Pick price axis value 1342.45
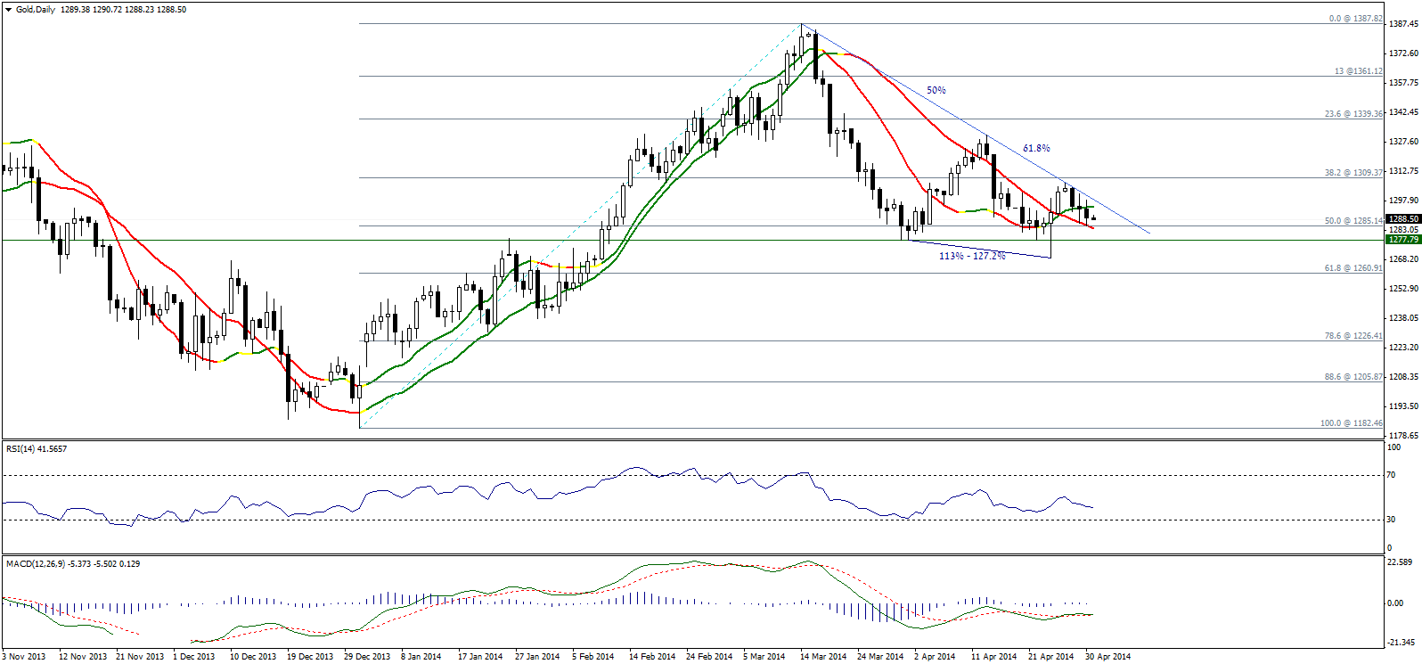 click(x=1404, y=112)
